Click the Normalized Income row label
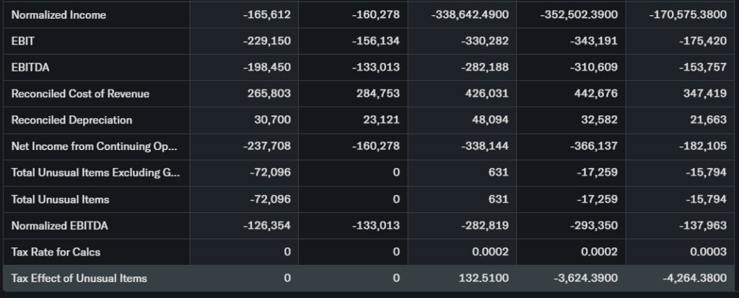The image size is (739, 298). 58,15
